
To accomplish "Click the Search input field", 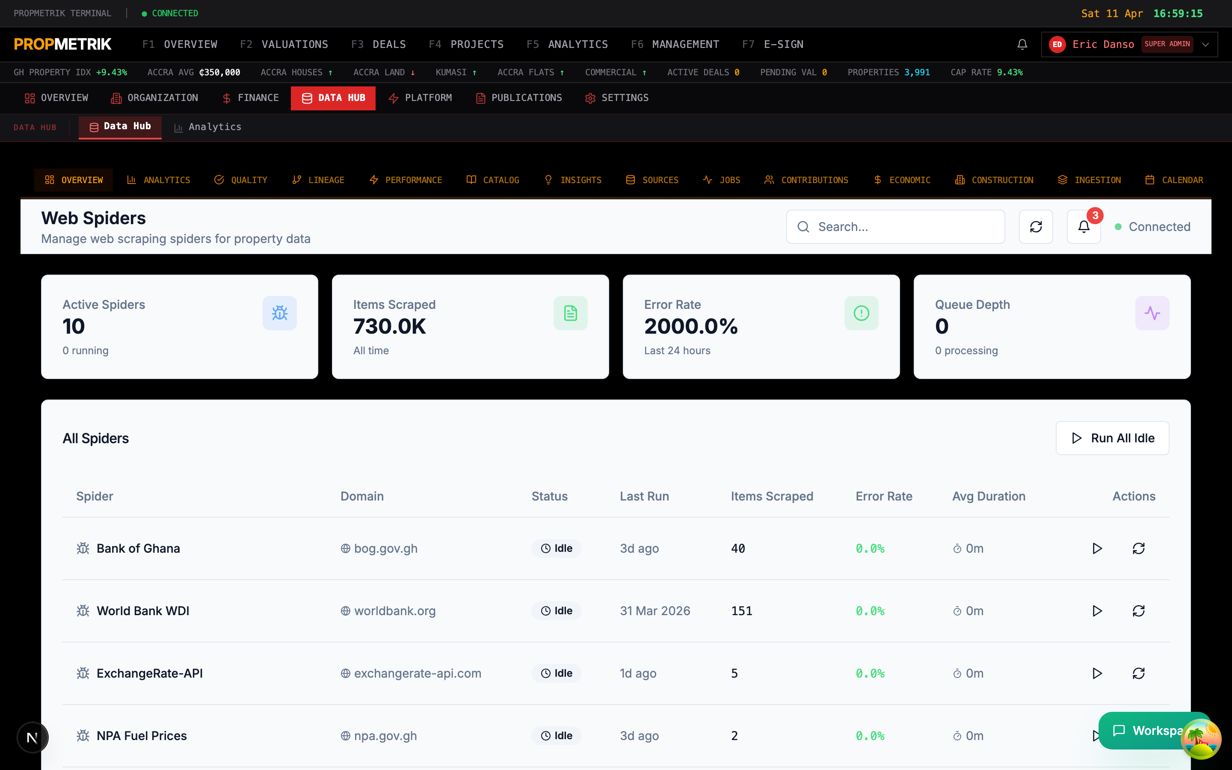I will click(895, 227).
